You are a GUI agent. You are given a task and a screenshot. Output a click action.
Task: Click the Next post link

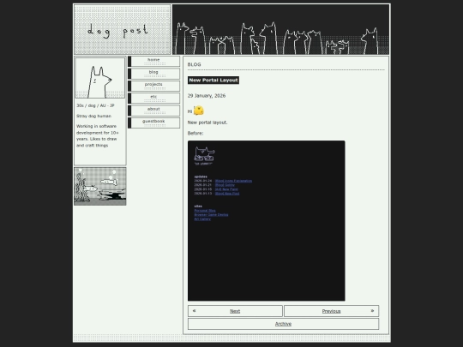coord(235,311)
